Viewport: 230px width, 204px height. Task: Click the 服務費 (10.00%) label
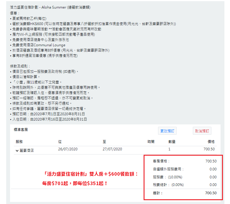coord(167,177)
